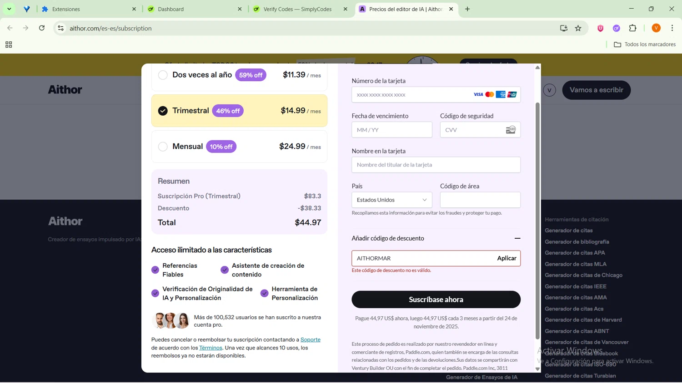Image resolution: width=682 pixels, height=383 pixels.
Task: Open Generador de citas MLA link
Action: pyautogui.click(x=576, y=264)
